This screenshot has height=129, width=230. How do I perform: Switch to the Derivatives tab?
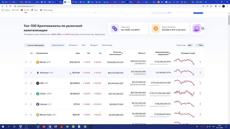coord(73,46)
